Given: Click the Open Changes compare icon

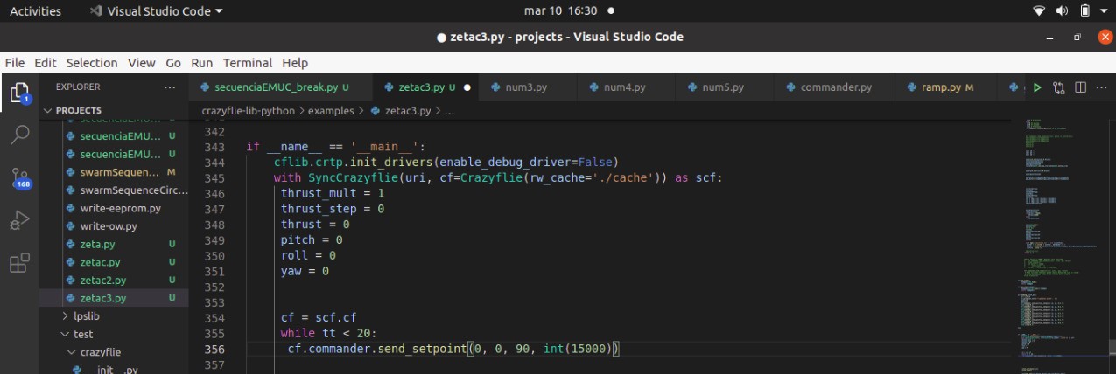Looking at the screenshot, I should (1059, 87).
